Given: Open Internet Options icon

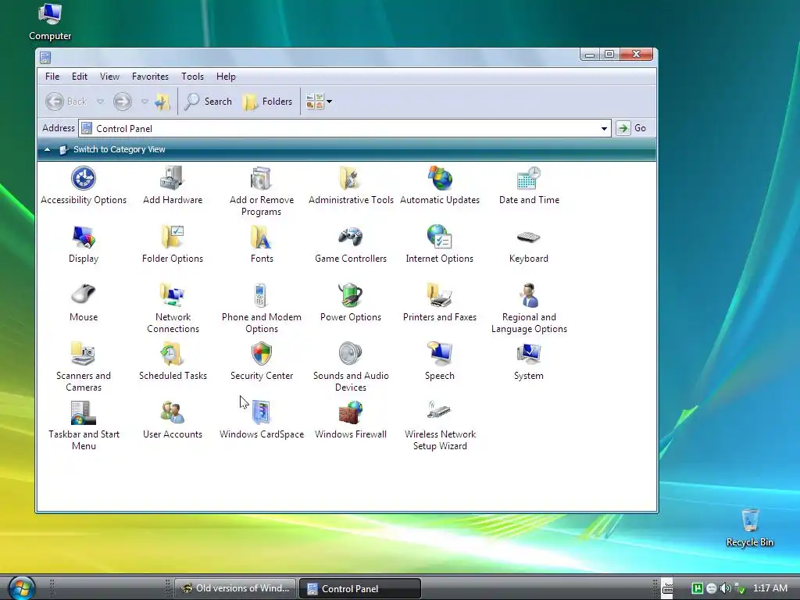Looking at the screenshot, I should pos(440,245).
